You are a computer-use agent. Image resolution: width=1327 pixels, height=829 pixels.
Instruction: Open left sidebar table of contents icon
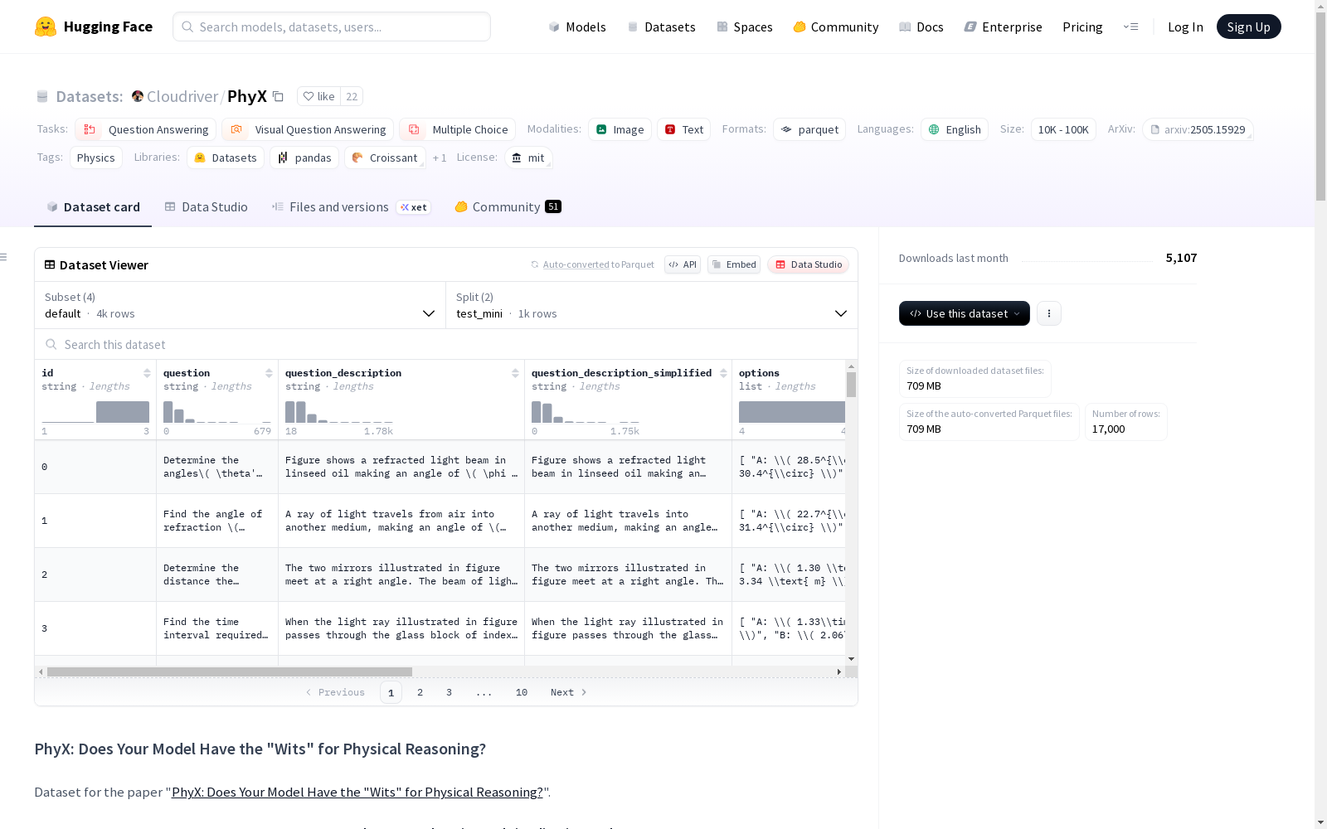click(x=4, y=257)
